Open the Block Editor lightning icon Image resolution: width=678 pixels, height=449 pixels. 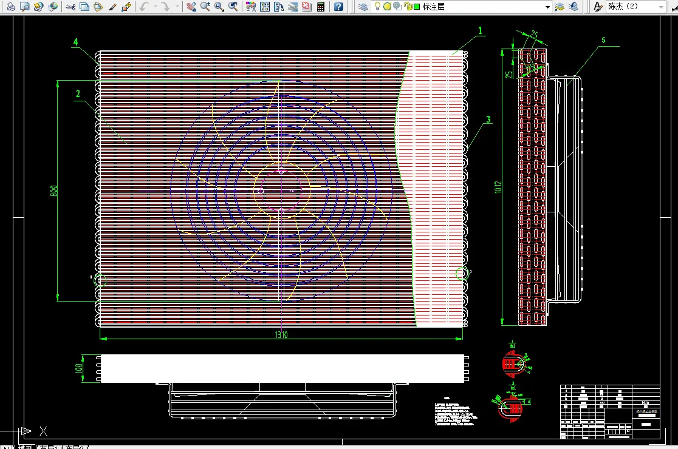126,7
